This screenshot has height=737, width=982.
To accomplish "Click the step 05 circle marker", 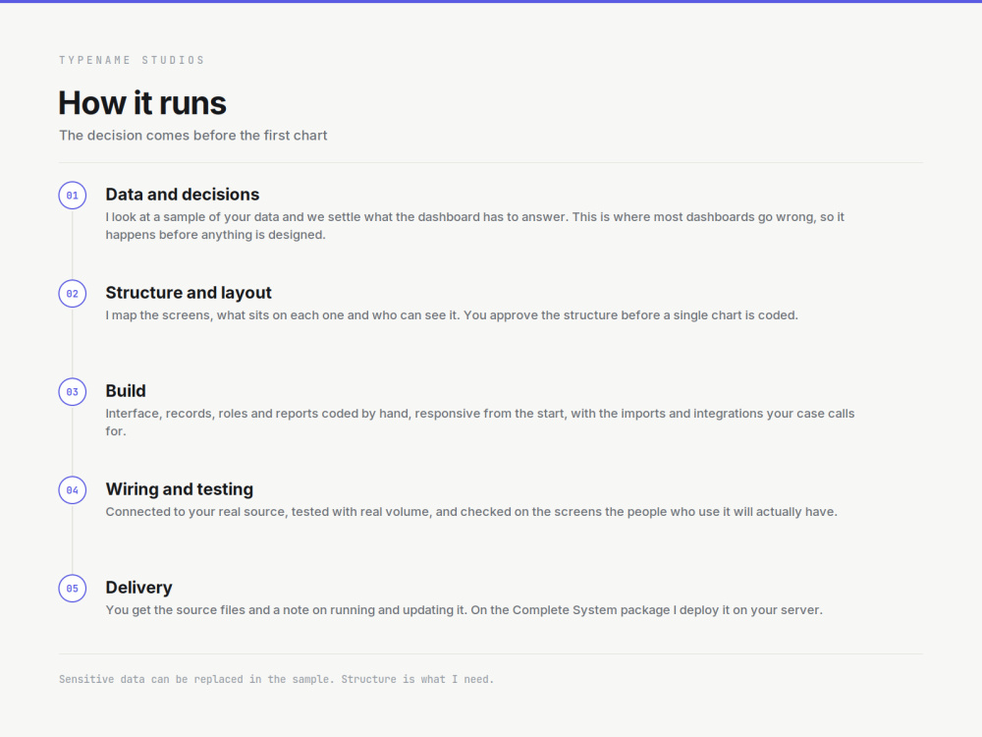I will (x=72, y=589).
